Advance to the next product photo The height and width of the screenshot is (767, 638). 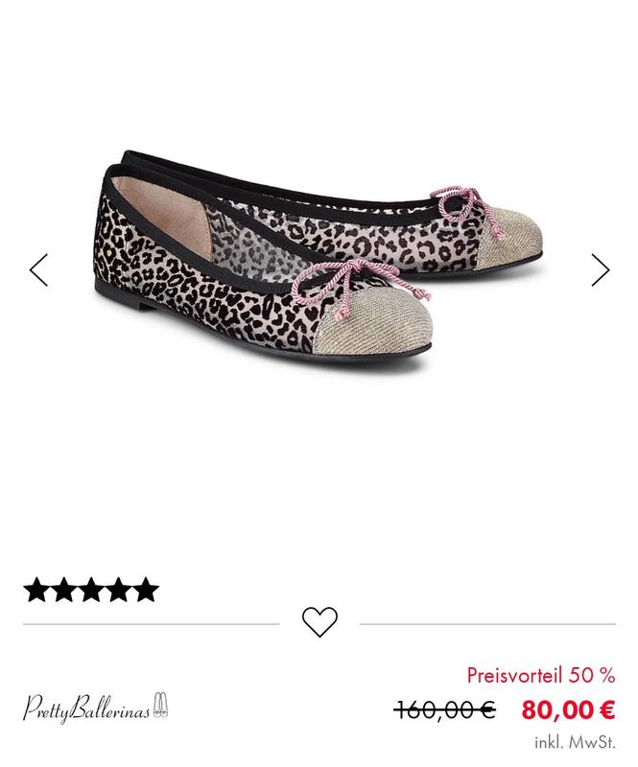click(x=600, y=269)
